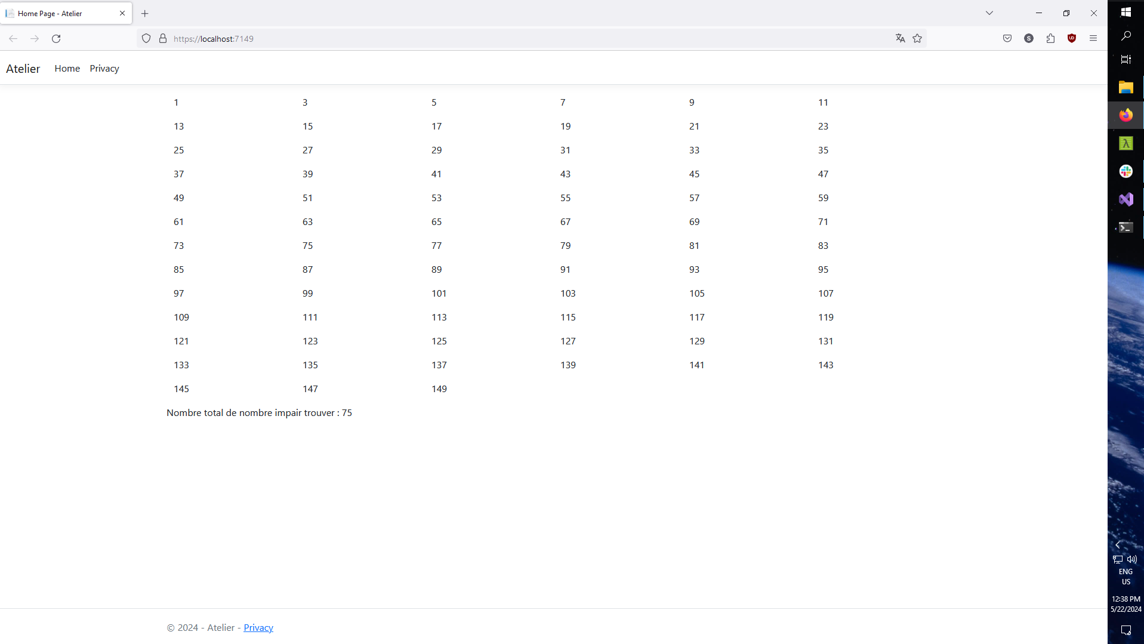Click inside the address bar

(x=418, y=38)
